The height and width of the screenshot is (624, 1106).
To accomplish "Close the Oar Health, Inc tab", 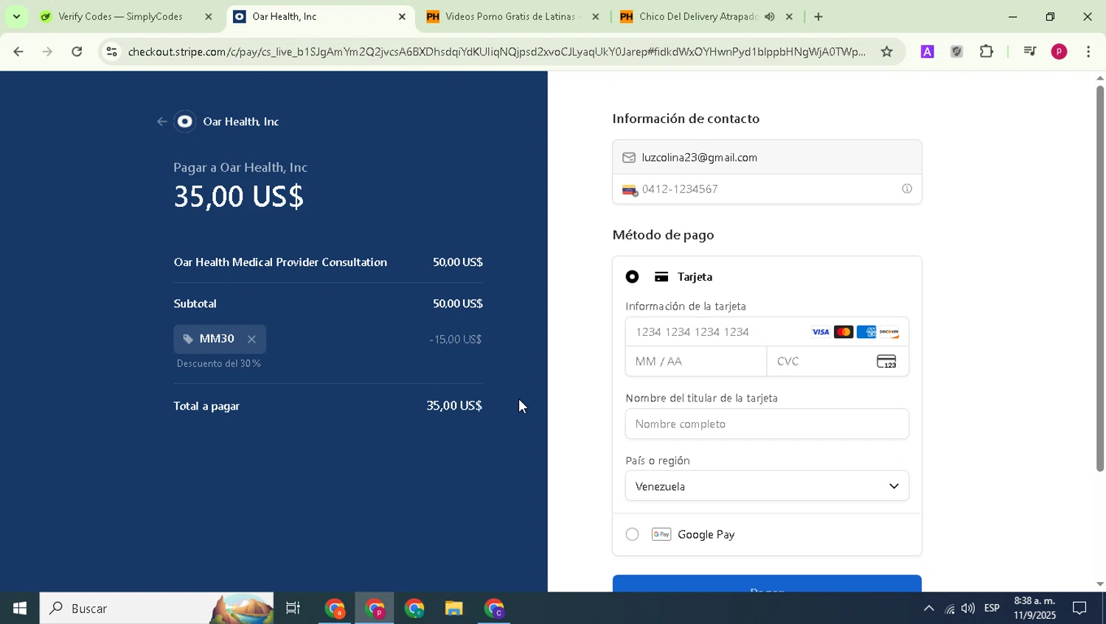I will [402, 16].
